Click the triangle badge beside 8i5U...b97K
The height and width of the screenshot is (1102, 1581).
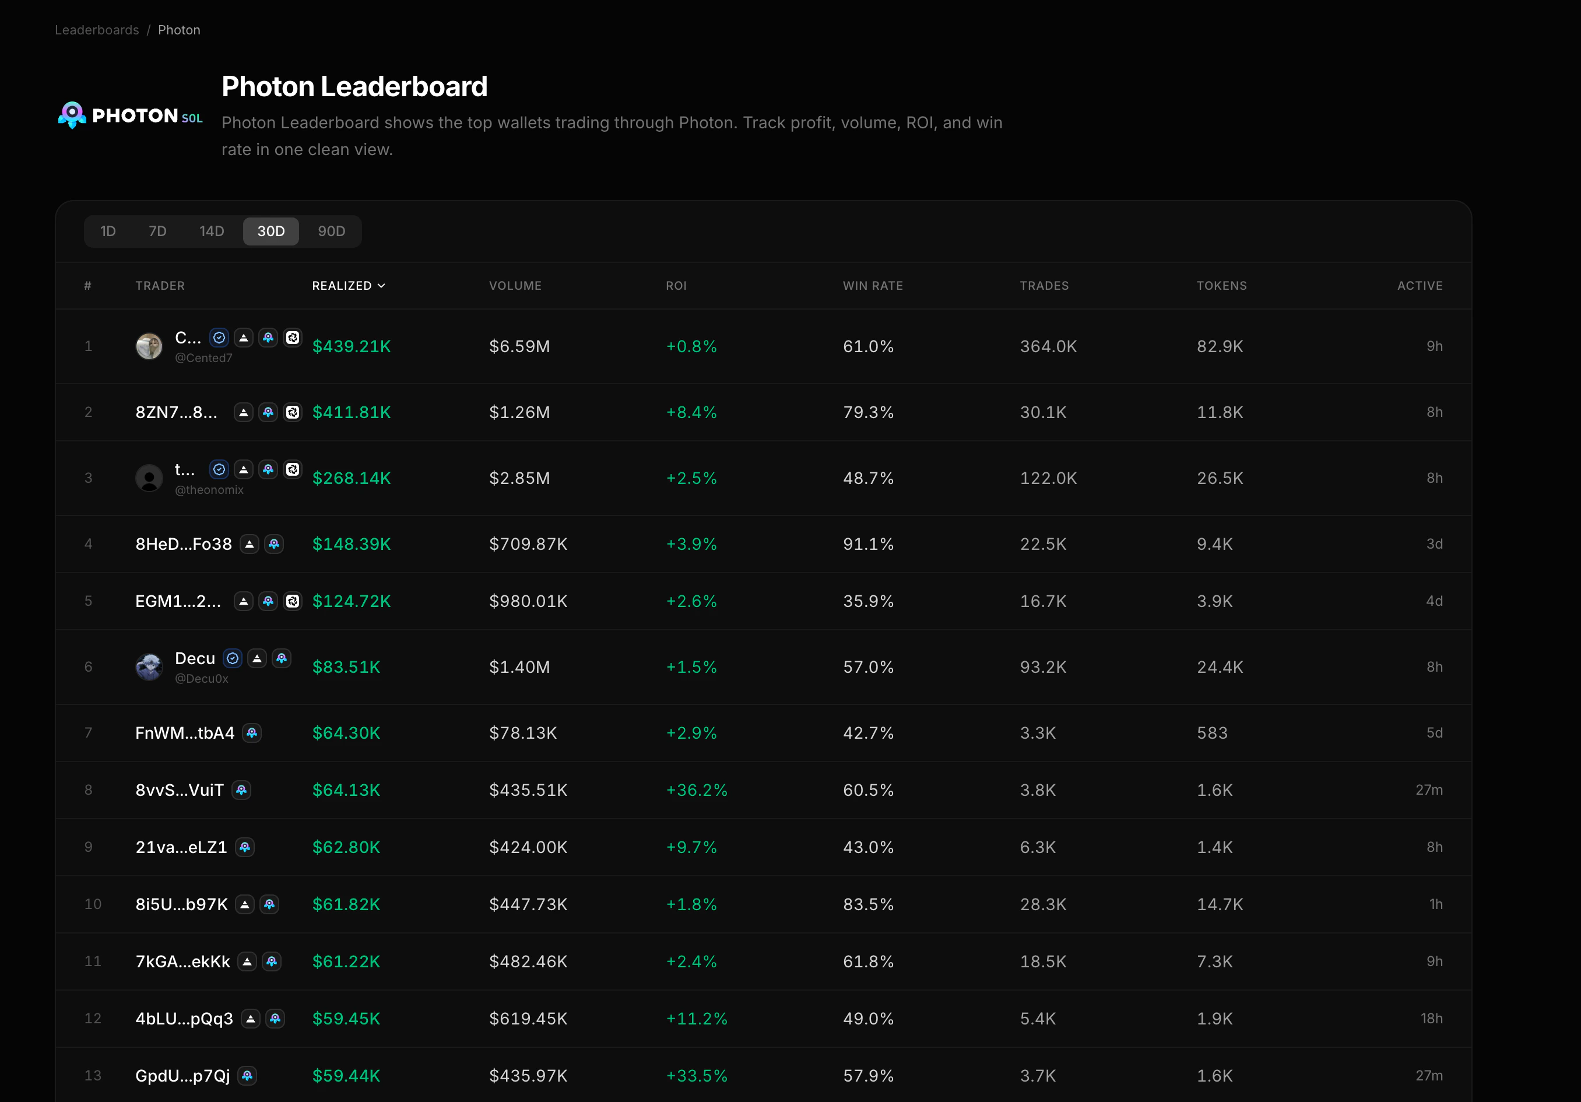[245, 904]
